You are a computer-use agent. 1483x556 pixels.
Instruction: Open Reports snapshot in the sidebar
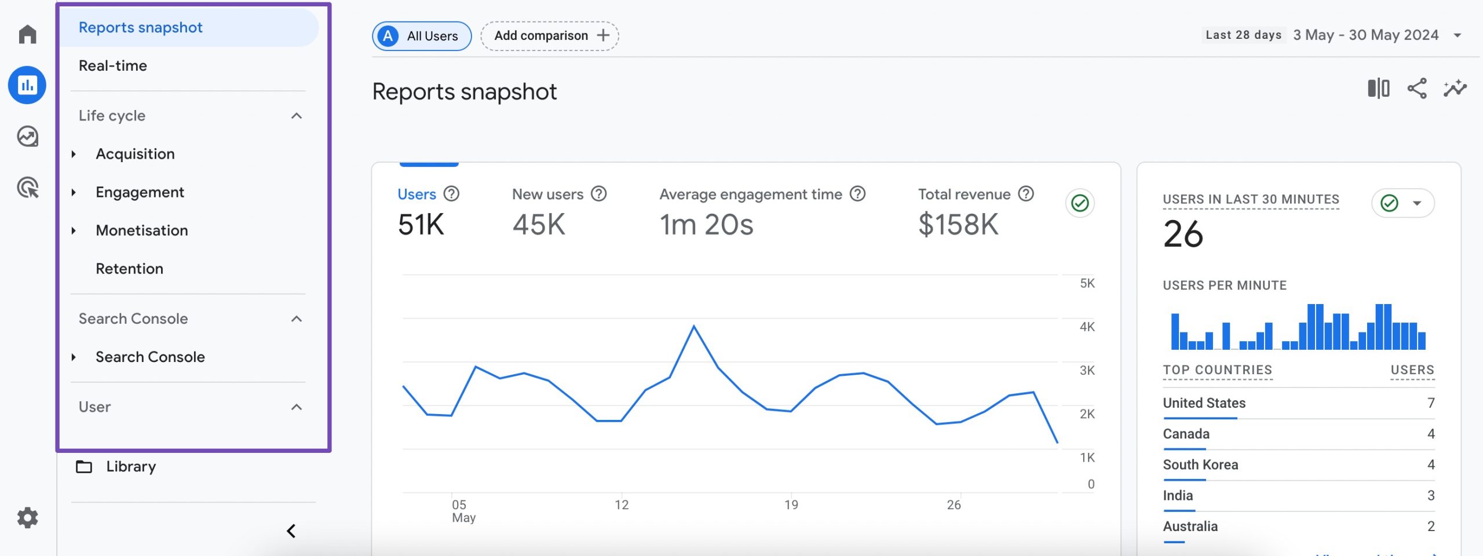pos(189,27)
